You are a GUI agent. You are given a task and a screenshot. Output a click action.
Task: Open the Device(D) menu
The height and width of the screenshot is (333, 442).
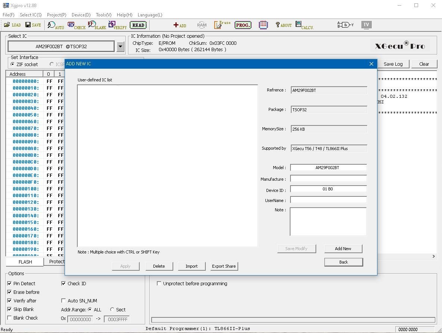81,15
